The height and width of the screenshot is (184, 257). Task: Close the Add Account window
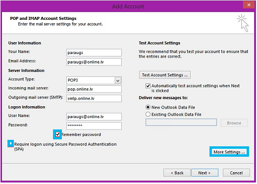click(x=249, y=5)
